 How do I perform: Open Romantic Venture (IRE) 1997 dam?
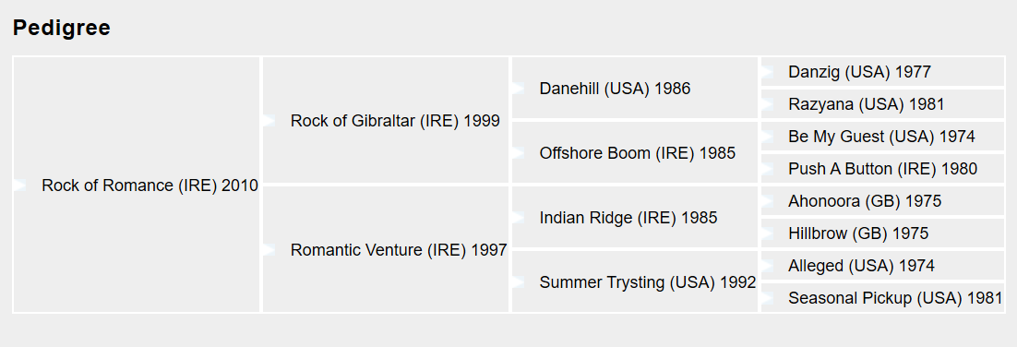(x=399, y=250)
